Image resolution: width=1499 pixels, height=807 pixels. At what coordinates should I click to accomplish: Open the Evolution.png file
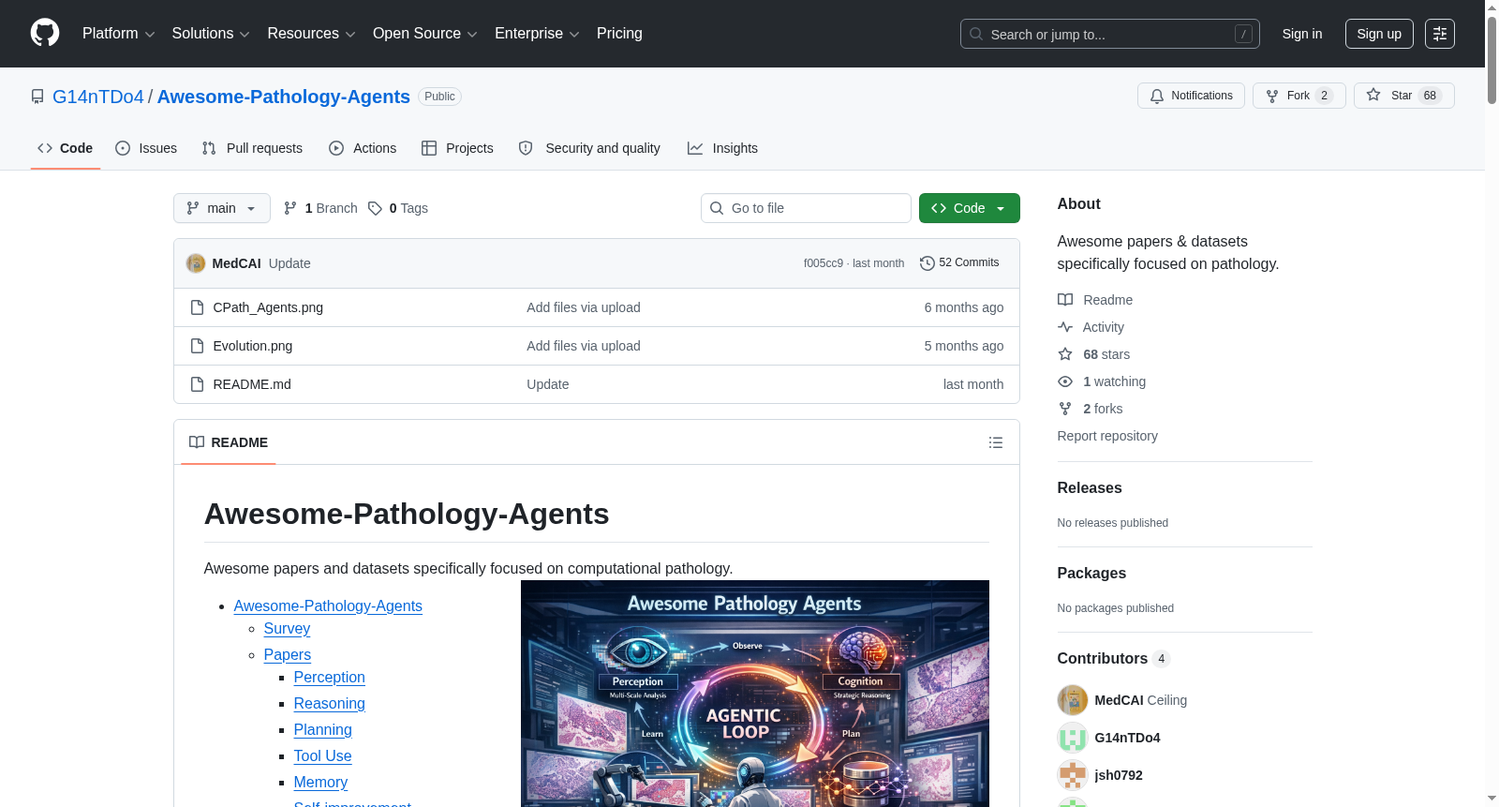point(253,346)
